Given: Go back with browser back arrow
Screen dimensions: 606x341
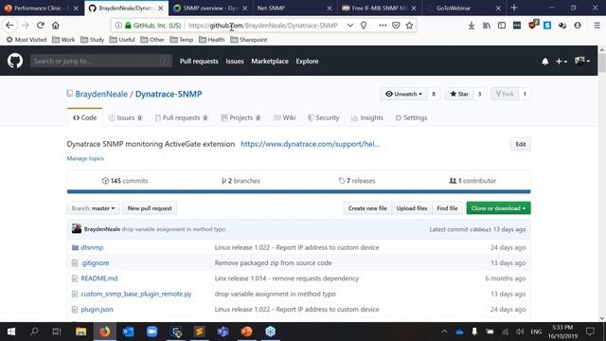Looking at the screenshot, I should coord(9,26).
